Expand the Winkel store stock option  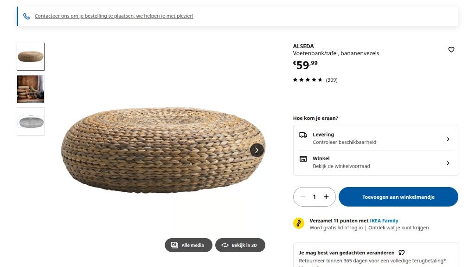pyautogui.click(x=376, y=163)
